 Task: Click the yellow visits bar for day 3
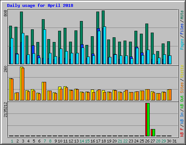coord(21,83)
